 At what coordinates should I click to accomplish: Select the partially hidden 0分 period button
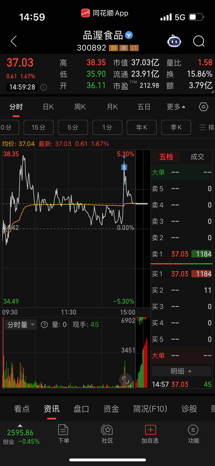(9, 127)
